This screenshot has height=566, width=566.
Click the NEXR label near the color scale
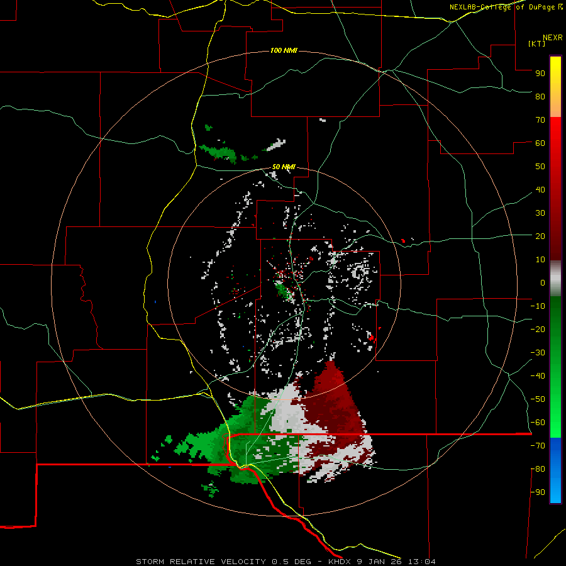[x=553, y=38]
